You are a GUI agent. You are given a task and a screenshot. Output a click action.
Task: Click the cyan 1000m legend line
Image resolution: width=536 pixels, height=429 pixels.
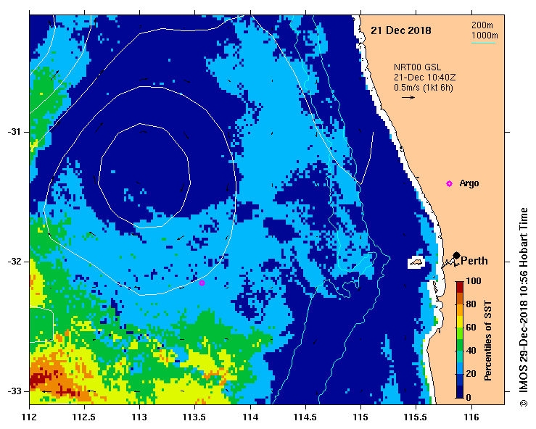(483, 43)
